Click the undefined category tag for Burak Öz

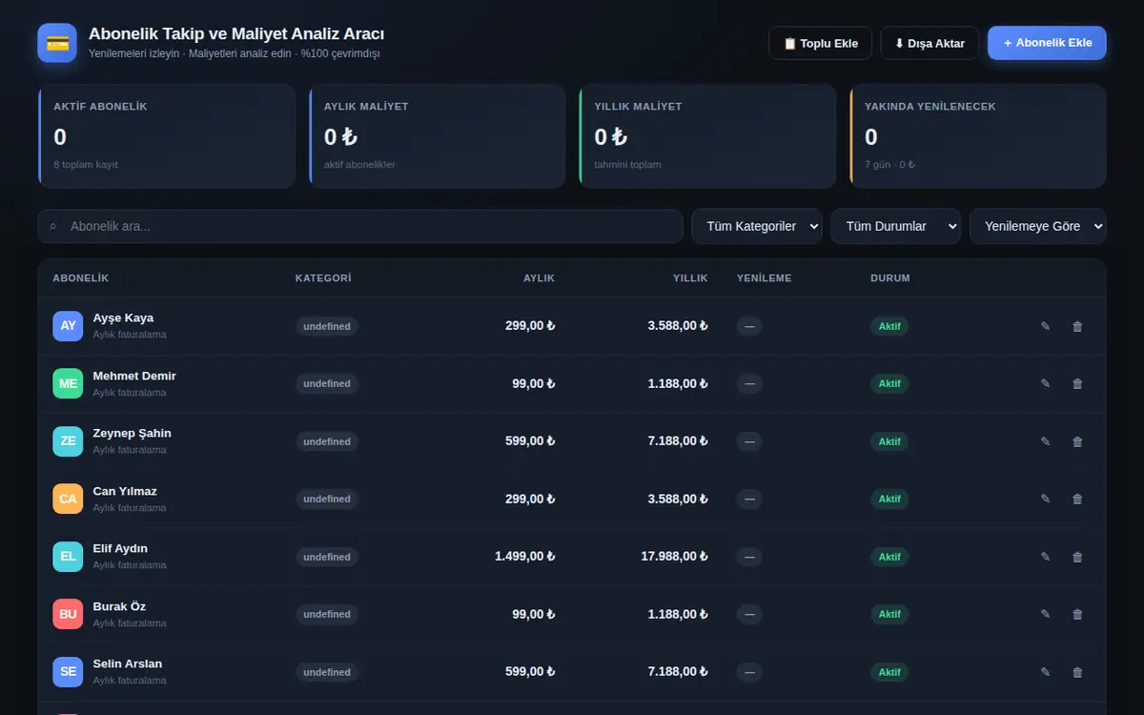pos(327,614)
